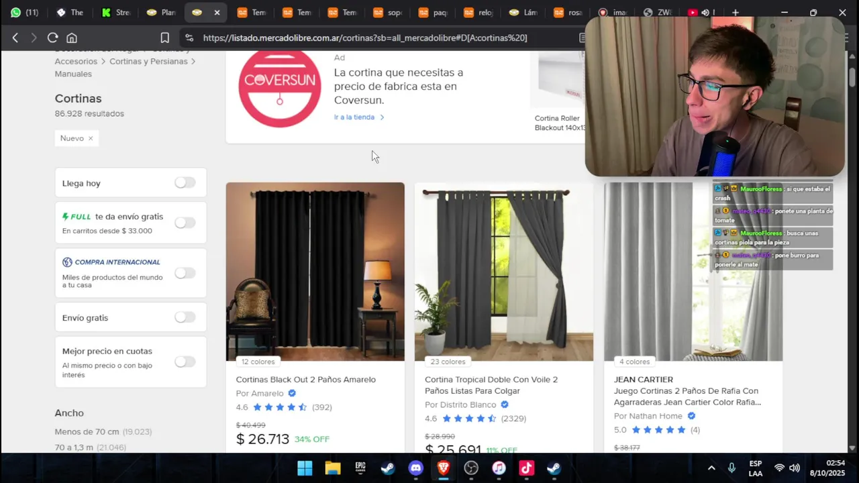Click the '23 colores' badge
Image resolution: width=859 pixels, height=483 pixels.
coord(448,362)
